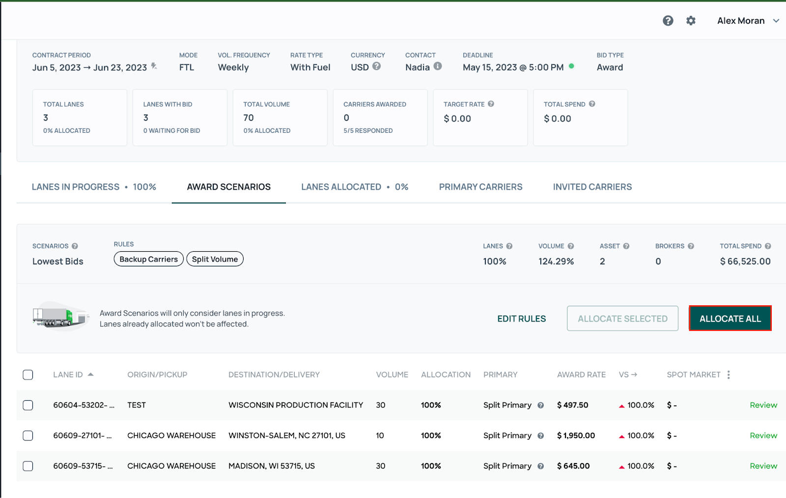Viewport: 786px width, 498px height.
Task: Expand the Alex Moran user dropdown
Action: 776,21
